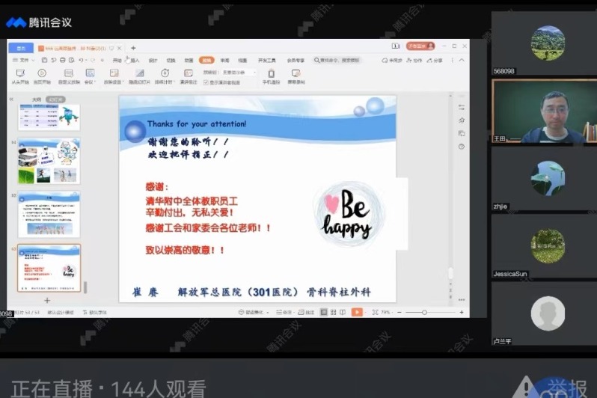Select participant 568098 video tile
The width and height of the screenshot is (597, 398).
point(544,43)
